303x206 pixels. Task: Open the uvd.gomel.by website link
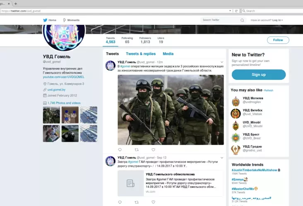pyautogui.click(x=56, y=89)
